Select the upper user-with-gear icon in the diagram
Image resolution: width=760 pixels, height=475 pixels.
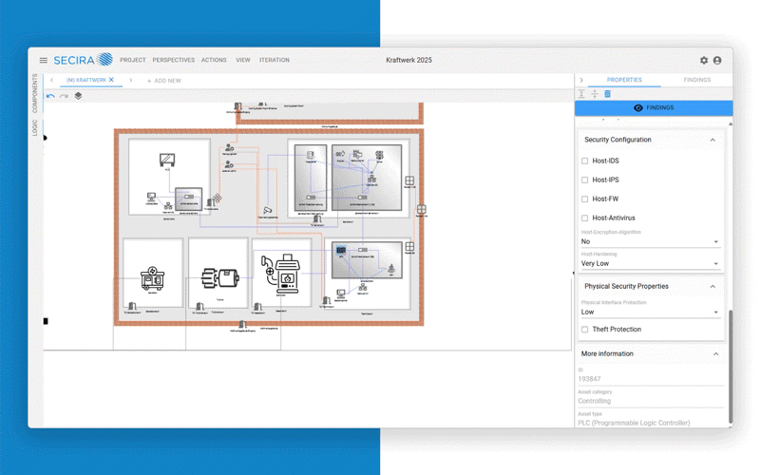(229, 147)
